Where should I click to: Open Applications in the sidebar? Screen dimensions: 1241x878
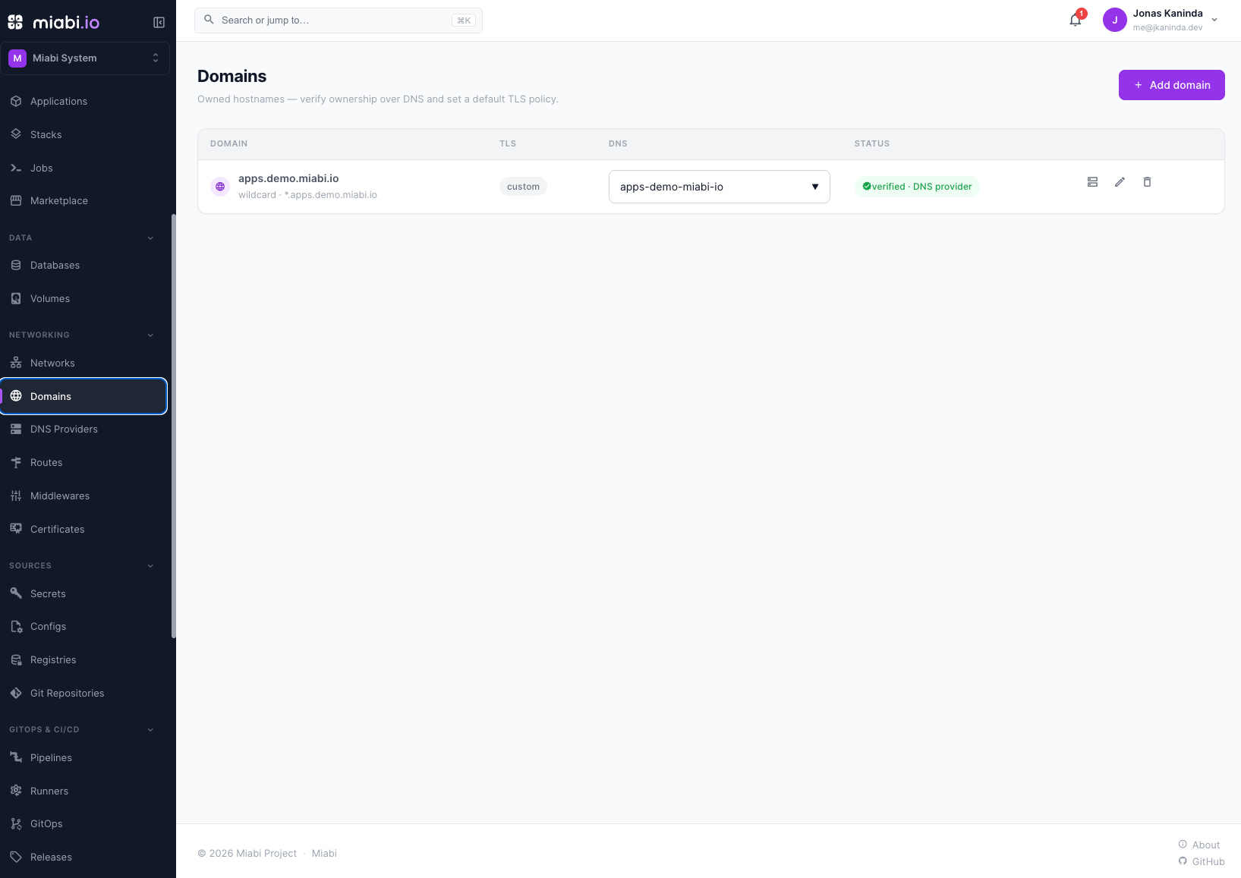coord(83,101)
